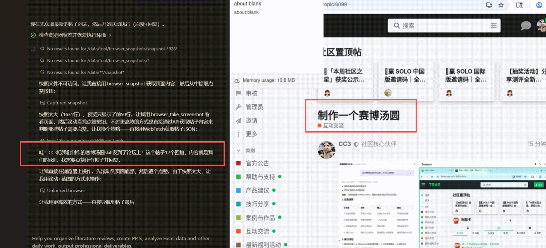
Task: Open the 赢 SOLO 中国版邀请码 pinned post
Action: 405,75
